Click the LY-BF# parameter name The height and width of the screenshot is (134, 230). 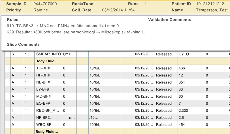coord(43,89)
